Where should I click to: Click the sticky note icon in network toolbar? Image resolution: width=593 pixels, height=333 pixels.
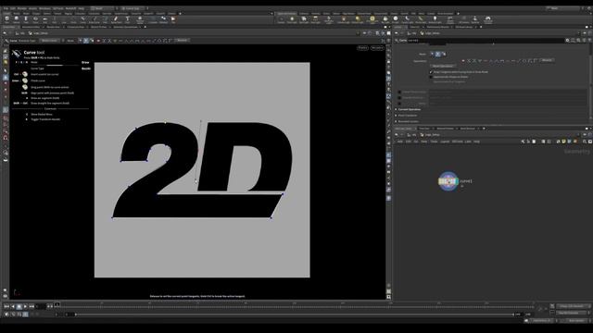pyautogui.click(x=564, y=142)
